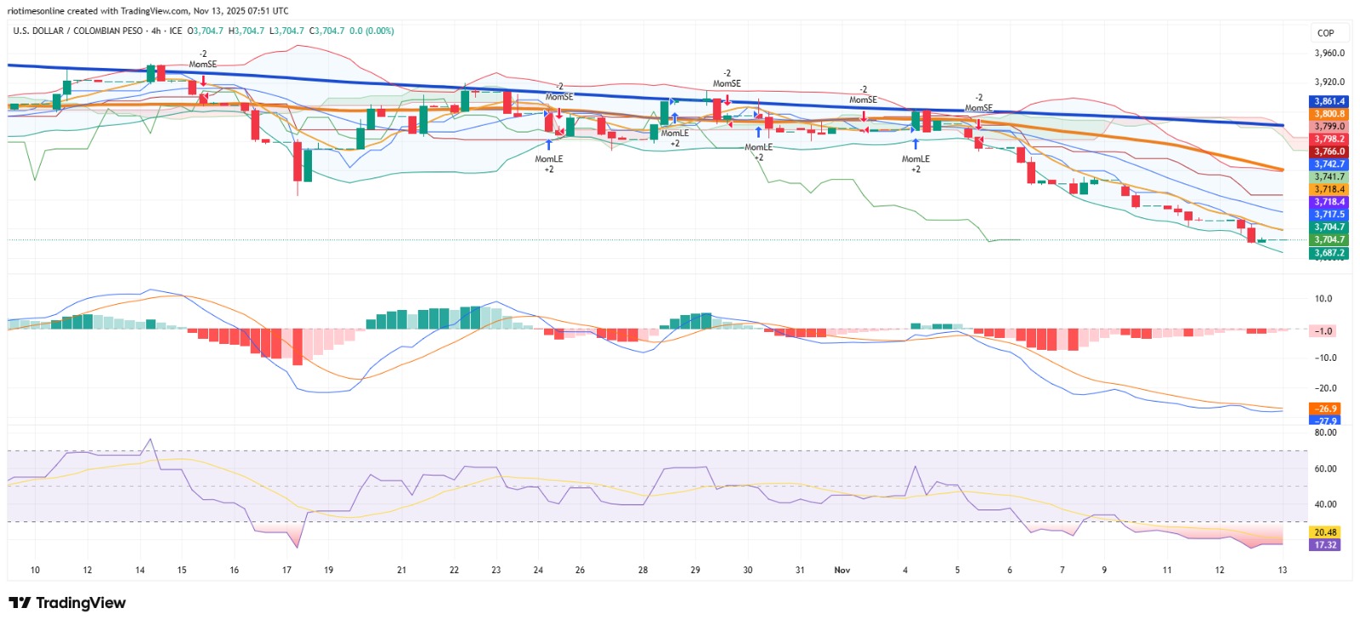Select the red 3,798.2 price tag
The height and width of the screenshot is (625, 1360).
1329,139
